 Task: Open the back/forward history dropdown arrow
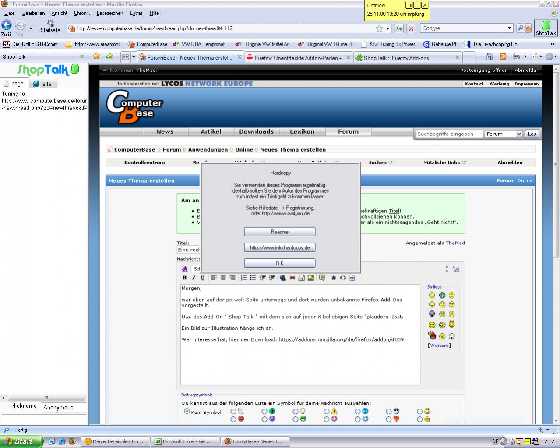[x=31, y=28]
